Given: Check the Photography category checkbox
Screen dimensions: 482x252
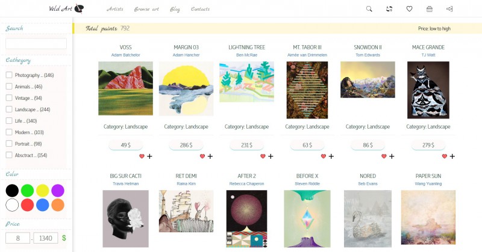Looking at the screenshot, I should click(x=9, y=75).
